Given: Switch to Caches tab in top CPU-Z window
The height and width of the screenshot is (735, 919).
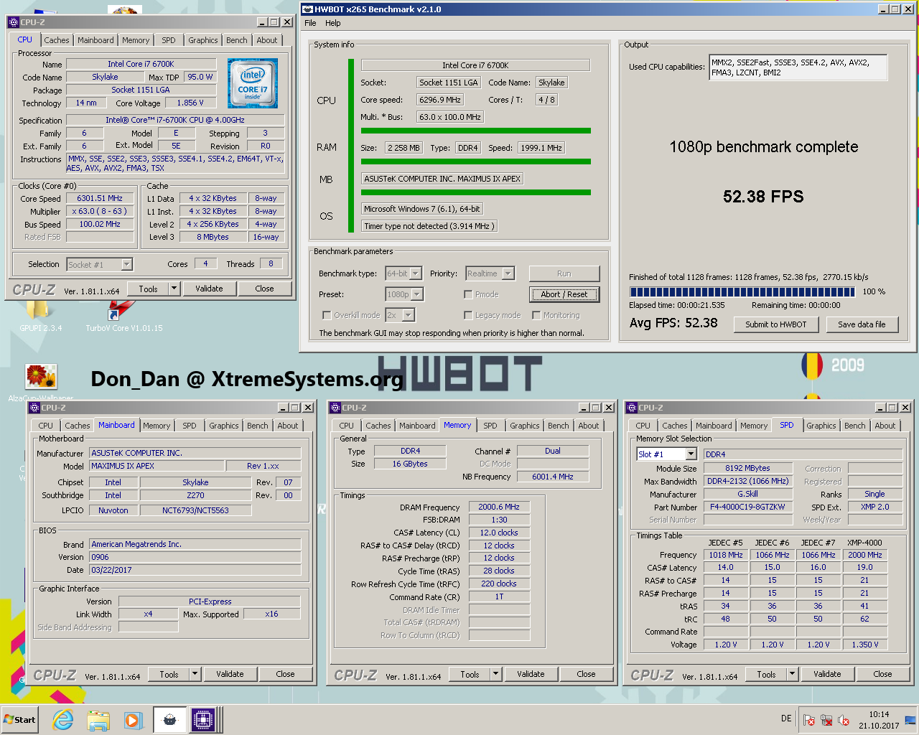Looking at the screenshot, I should coord(57,40).
